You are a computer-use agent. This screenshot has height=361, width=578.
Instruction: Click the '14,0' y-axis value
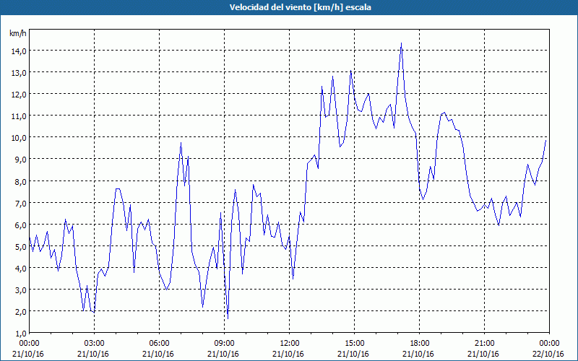[19, 51]
